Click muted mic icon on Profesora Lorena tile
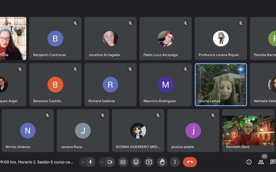 [241, 23]
